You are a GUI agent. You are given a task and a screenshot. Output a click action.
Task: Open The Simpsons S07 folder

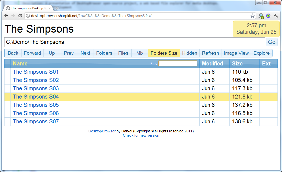(x=36, y=122)
